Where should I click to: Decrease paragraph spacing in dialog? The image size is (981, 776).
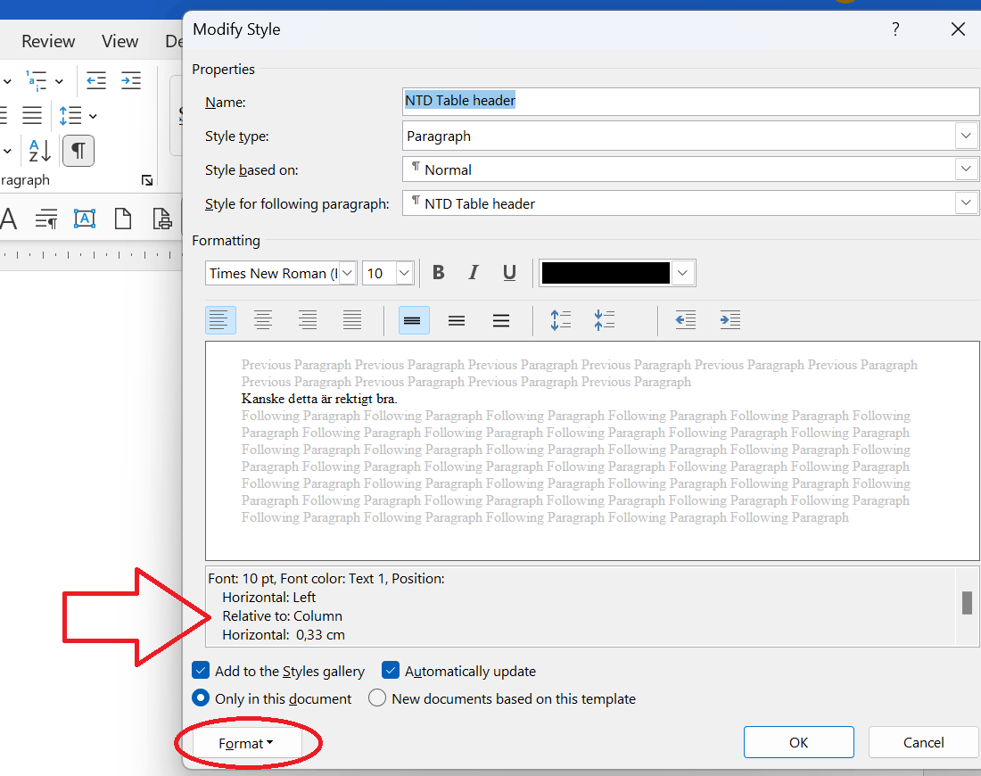pos(605,320)
